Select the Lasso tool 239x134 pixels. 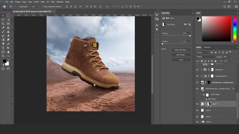[x=3, y=20]
